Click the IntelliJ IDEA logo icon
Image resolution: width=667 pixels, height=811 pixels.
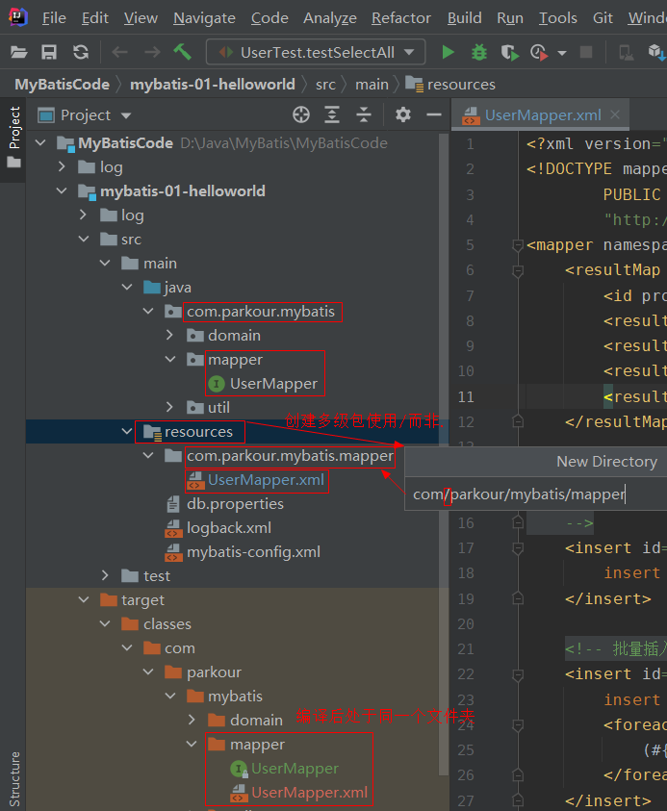(18, 17)
